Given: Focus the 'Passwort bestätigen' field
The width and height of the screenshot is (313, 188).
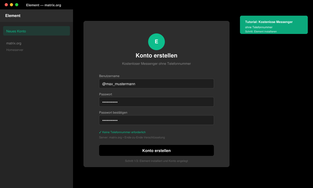Looking at the screenshot, I should [x=156, y=120].
